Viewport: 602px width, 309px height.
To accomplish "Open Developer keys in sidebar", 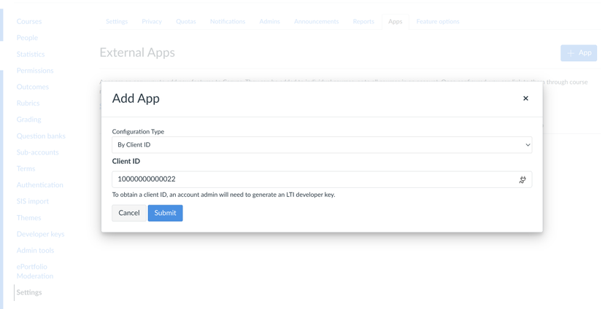I will click(x=40, y=234).
